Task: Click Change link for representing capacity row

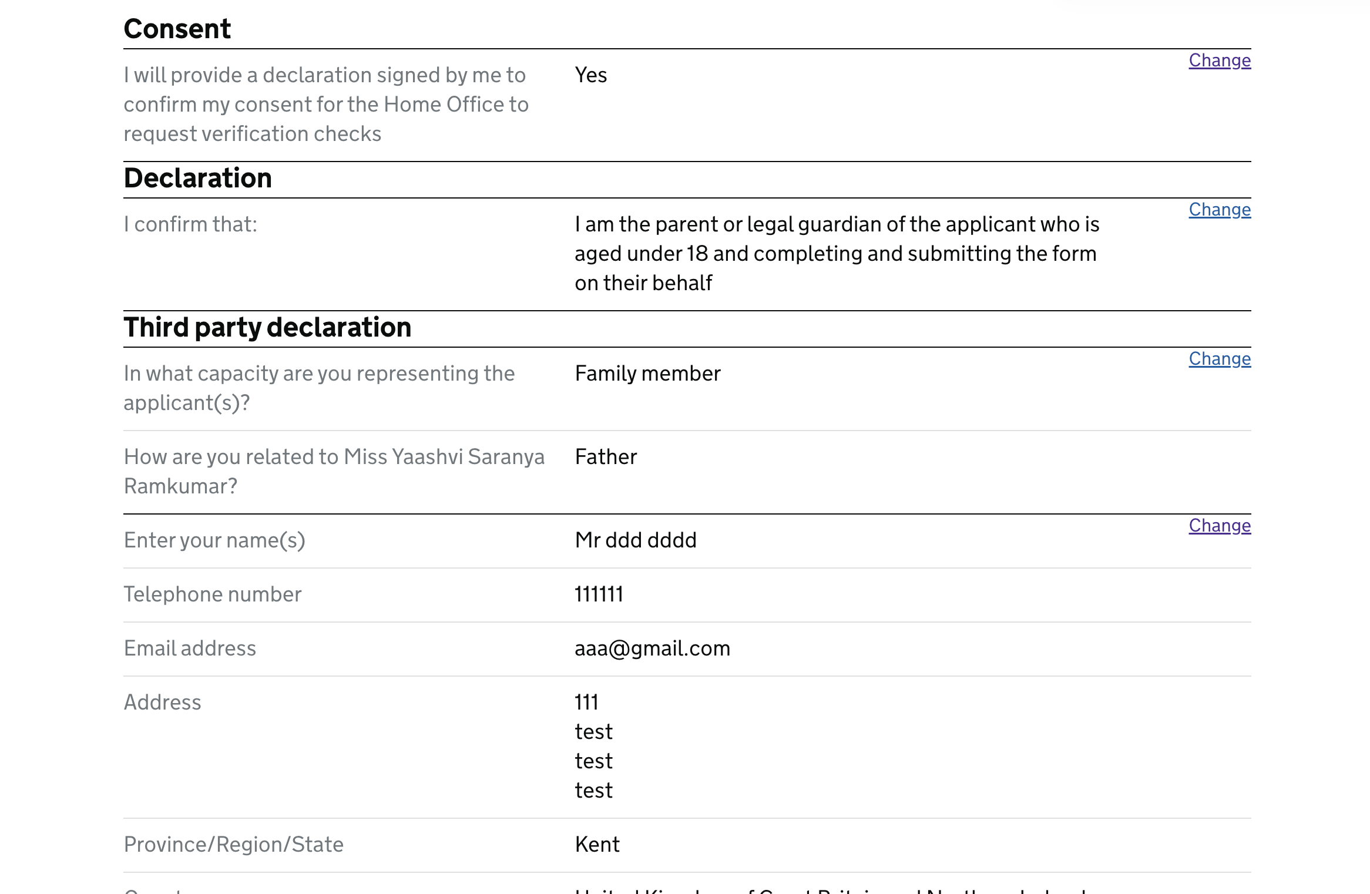Action: [1219, 359]
